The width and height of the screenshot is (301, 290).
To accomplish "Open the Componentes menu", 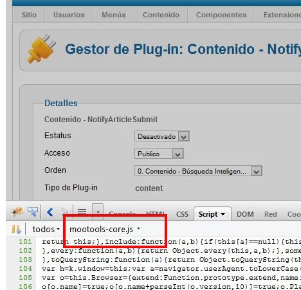I will [221, 15].
